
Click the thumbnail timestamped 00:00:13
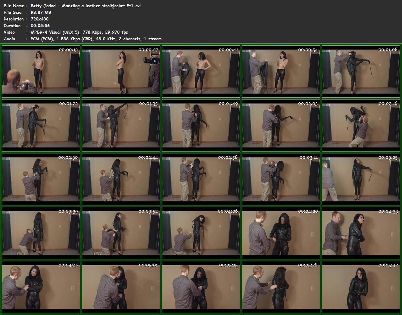tap(41, 72)
